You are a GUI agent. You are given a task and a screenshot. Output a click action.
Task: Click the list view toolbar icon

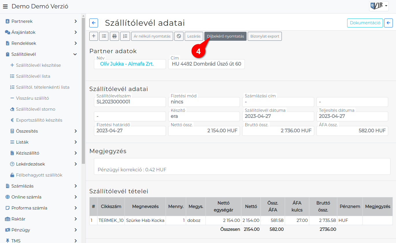pos(104,36)
